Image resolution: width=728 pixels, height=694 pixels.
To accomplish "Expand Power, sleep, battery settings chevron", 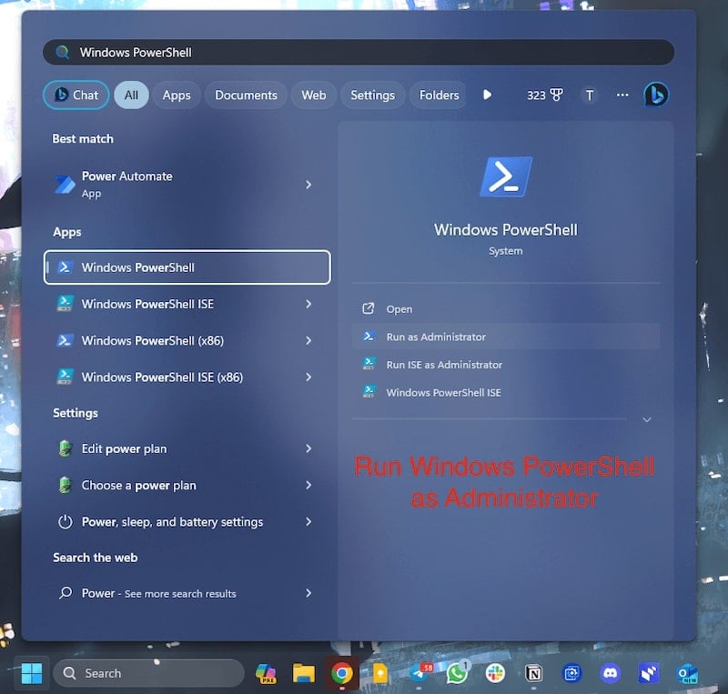I will pos(308,522).
